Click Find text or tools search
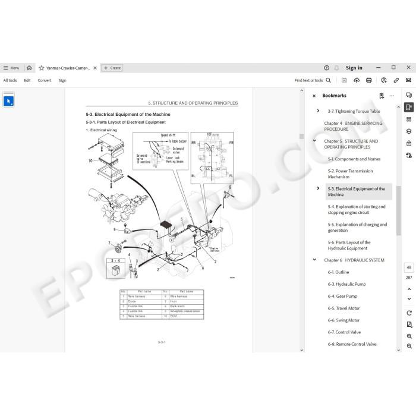416x416 pixels. click(x=313, y=80)
